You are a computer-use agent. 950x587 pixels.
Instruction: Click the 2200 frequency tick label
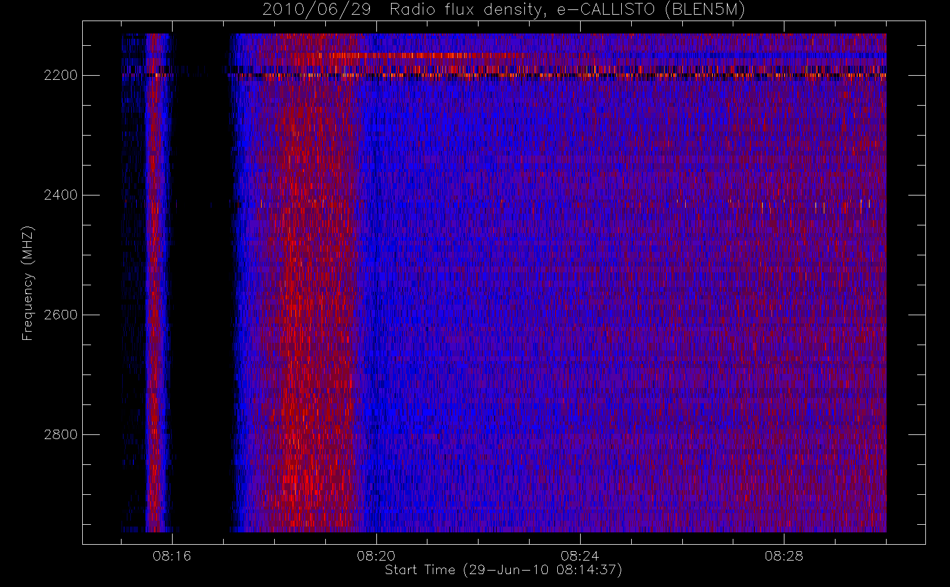(60, 76)
